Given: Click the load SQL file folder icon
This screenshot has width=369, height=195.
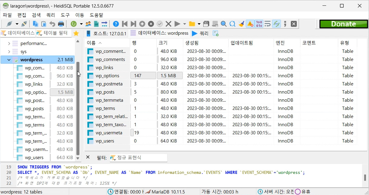Looking at the screenshot, I should tap(192, 24).
